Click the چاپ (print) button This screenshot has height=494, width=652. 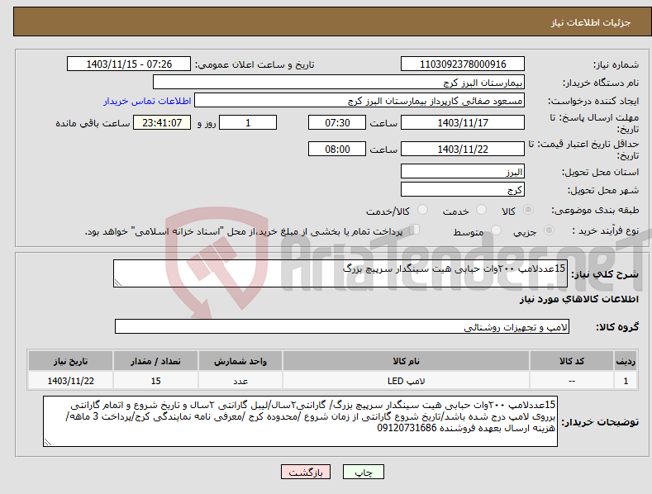[363, 472]
